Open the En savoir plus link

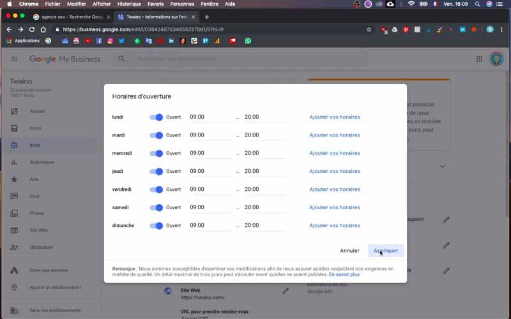(x=344, y=275)
